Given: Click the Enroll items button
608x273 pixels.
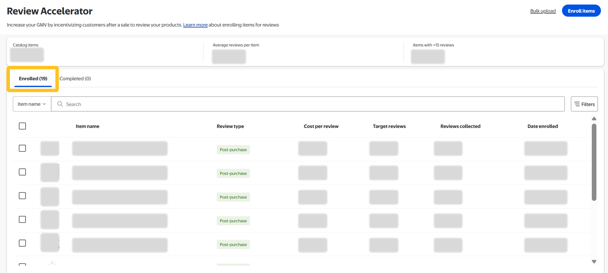Looking at the screenshot, I should [x=581, y=11].
